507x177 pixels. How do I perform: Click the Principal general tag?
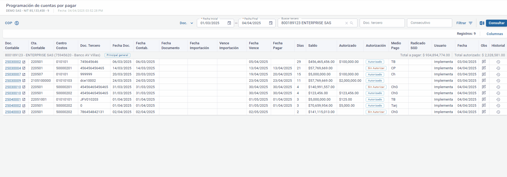117,55
